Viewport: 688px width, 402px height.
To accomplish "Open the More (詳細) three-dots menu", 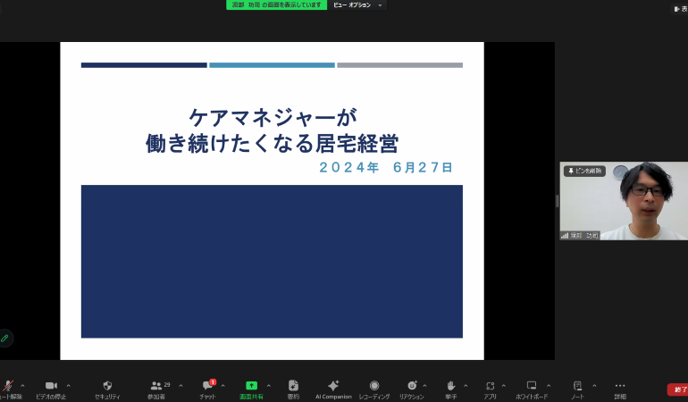I will [620, 386].
